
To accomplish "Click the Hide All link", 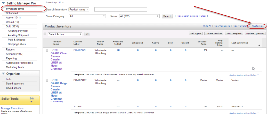I will (207, 26).
